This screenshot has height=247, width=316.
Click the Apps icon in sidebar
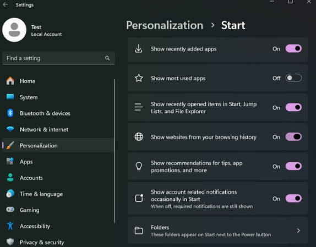(x=10, y=161)
